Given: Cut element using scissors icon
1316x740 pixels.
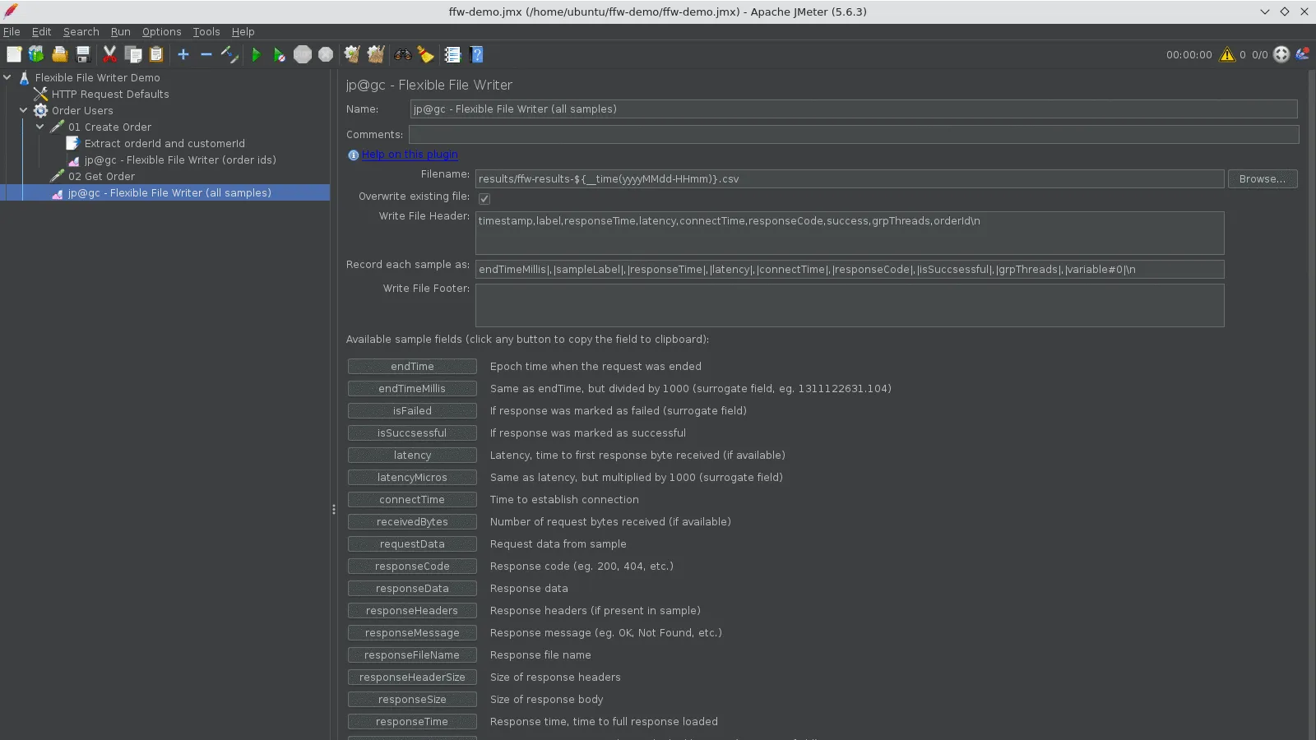Looking at the screenshot, I should [109, 54].
